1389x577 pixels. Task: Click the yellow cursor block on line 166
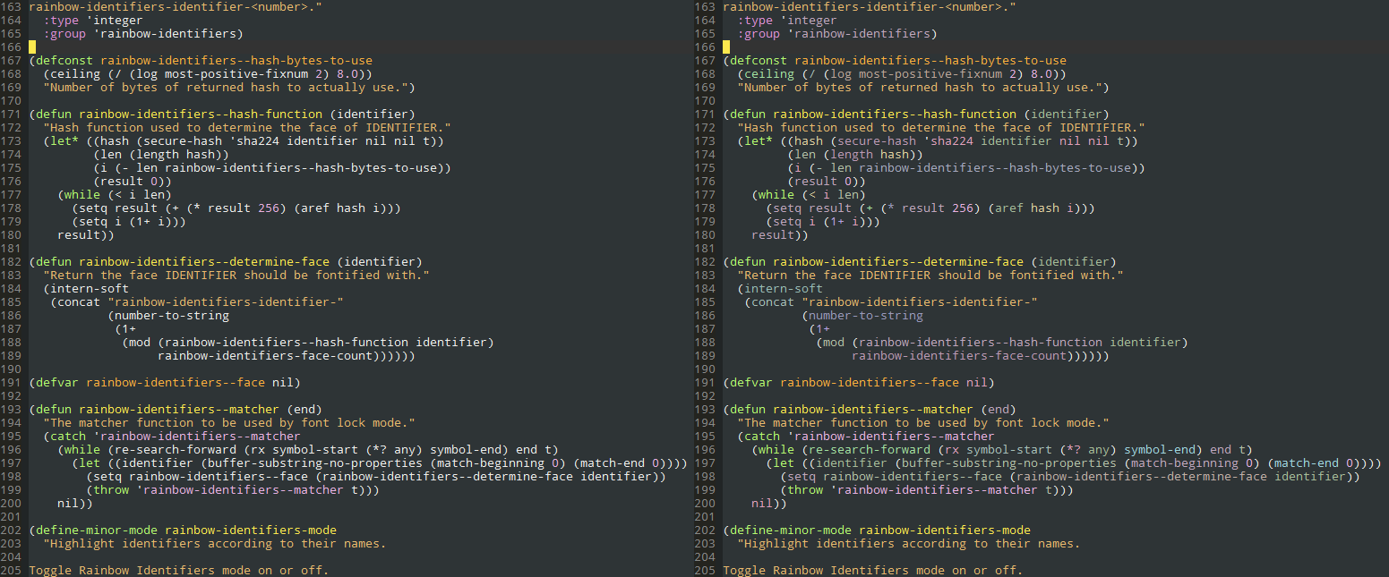[30, 47]
